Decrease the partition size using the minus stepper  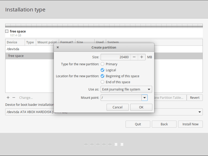click(134, 57)
